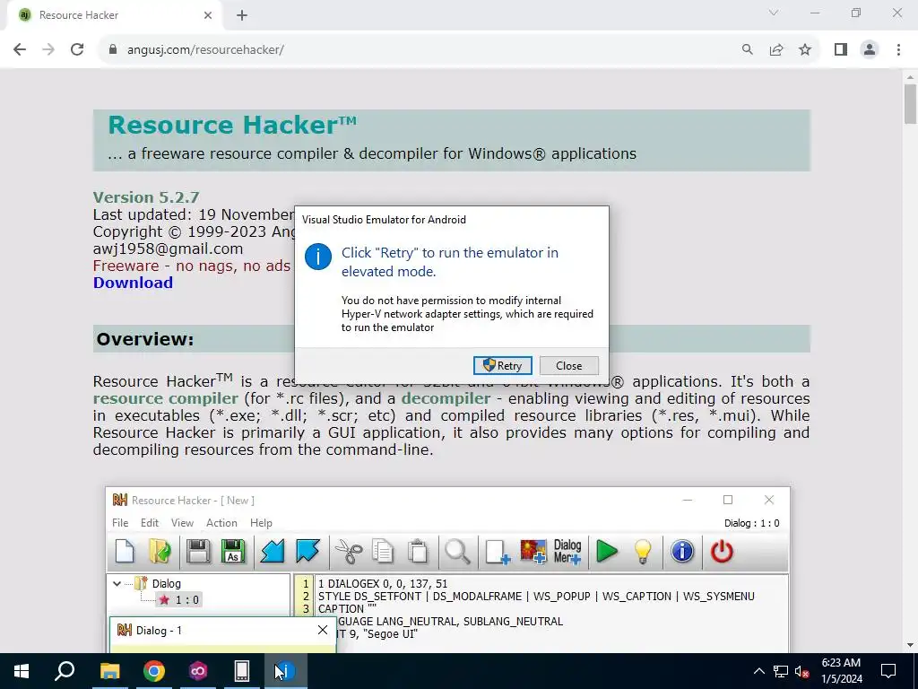918x689 pixels.
Task: Switch to Chrome from the taskbar
Action: click(x=153, y=671)
